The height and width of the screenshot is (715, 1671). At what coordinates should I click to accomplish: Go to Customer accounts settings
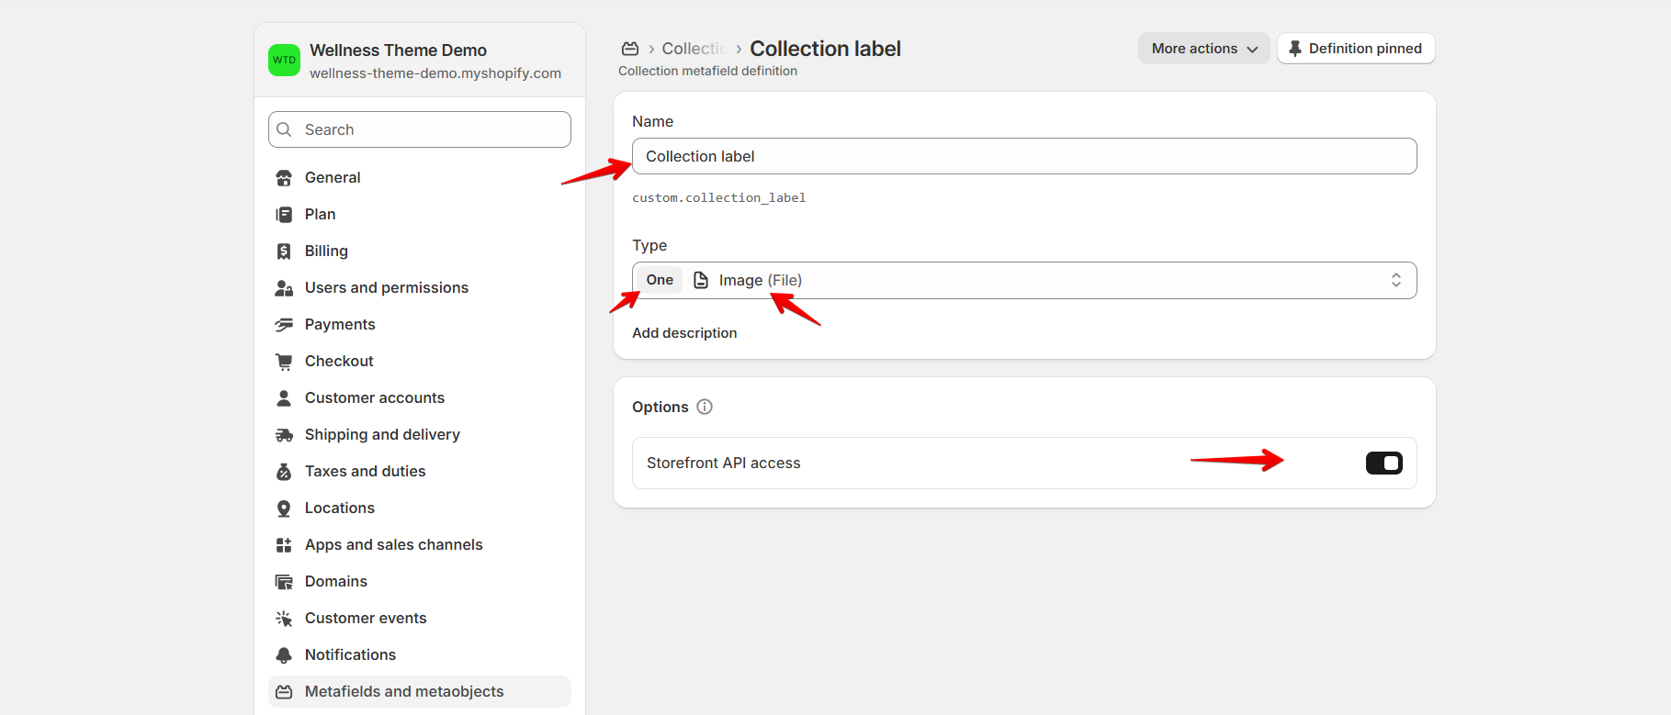[x=374, y=398]
